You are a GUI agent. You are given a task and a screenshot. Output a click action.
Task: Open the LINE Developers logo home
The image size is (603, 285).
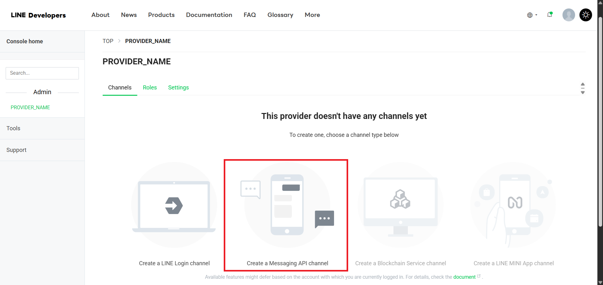click(x=38, y=15)
